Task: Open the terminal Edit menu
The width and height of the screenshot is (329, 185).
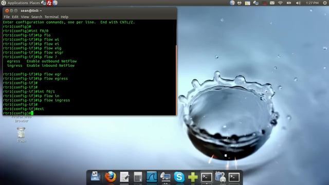Action: coord(15,17)
